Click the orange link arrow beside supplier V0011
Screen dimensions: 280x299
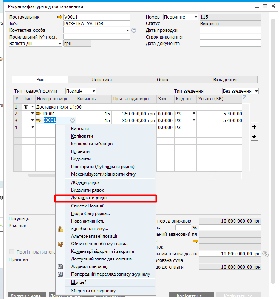(x=60, y=17)
